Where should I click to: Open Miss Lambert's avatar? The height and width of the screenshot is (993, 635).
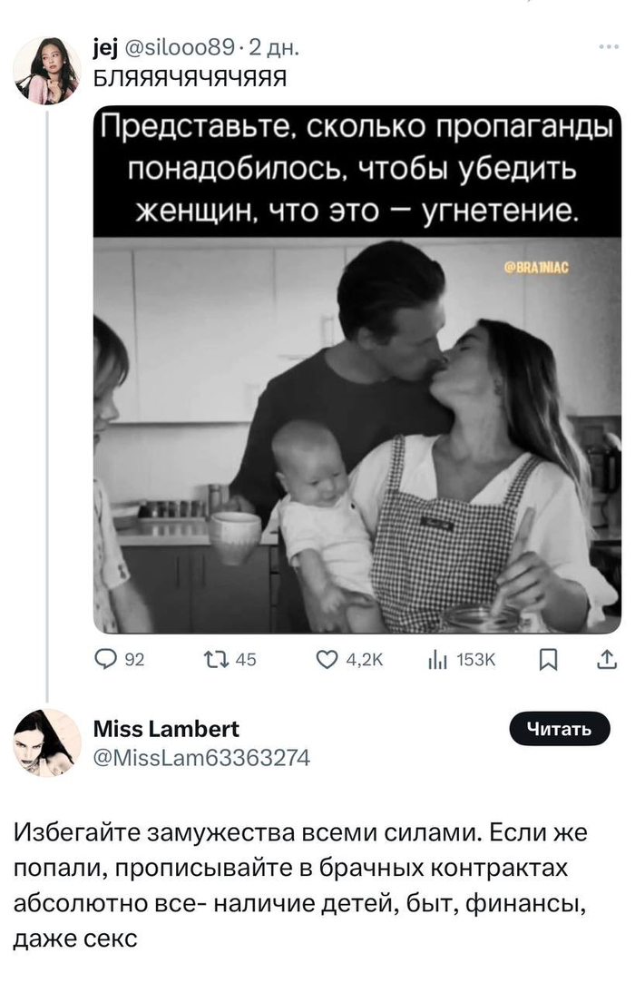tap(46, 742)
